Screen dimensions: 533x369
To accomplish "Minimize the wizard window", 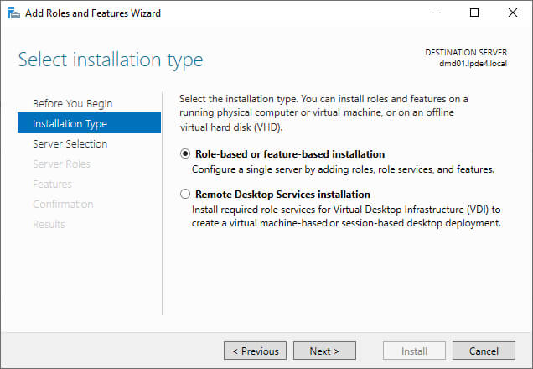I will click(x=437, y=13).
